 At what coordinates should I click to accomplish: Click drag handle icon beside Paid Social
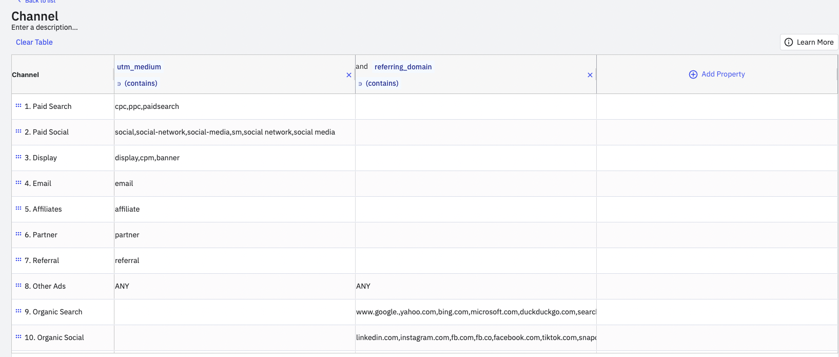[x=18, y=131]
